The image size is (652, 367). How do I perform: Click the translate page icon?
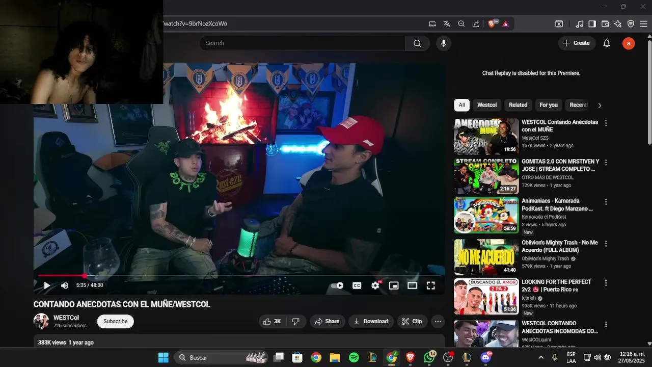pos(447,23)
